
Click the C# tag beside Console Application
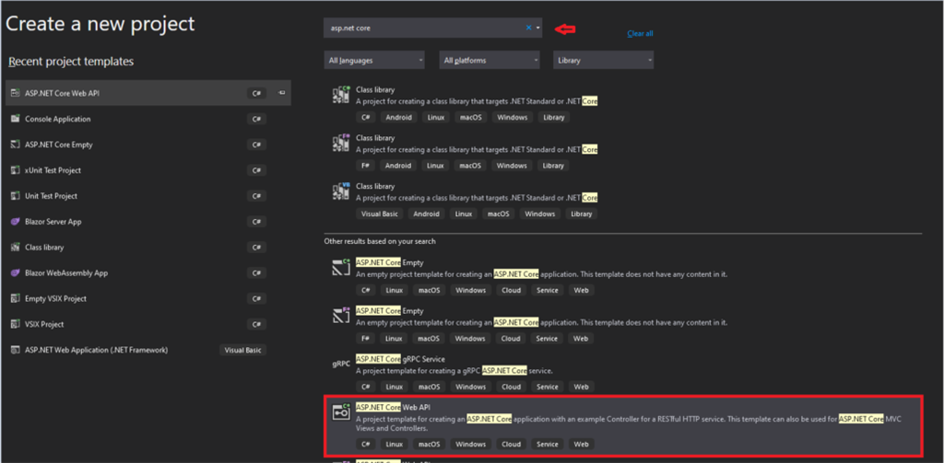pyautogui.click(x=256, y=119)
